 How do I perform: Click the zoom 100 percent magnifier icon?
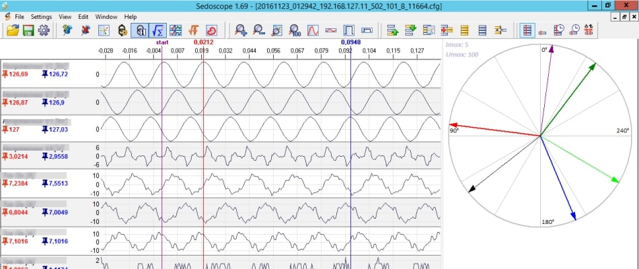(295, 30)
